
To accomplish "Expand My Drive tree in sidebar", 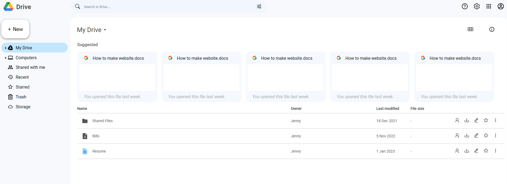I will [x=6, y=48].
